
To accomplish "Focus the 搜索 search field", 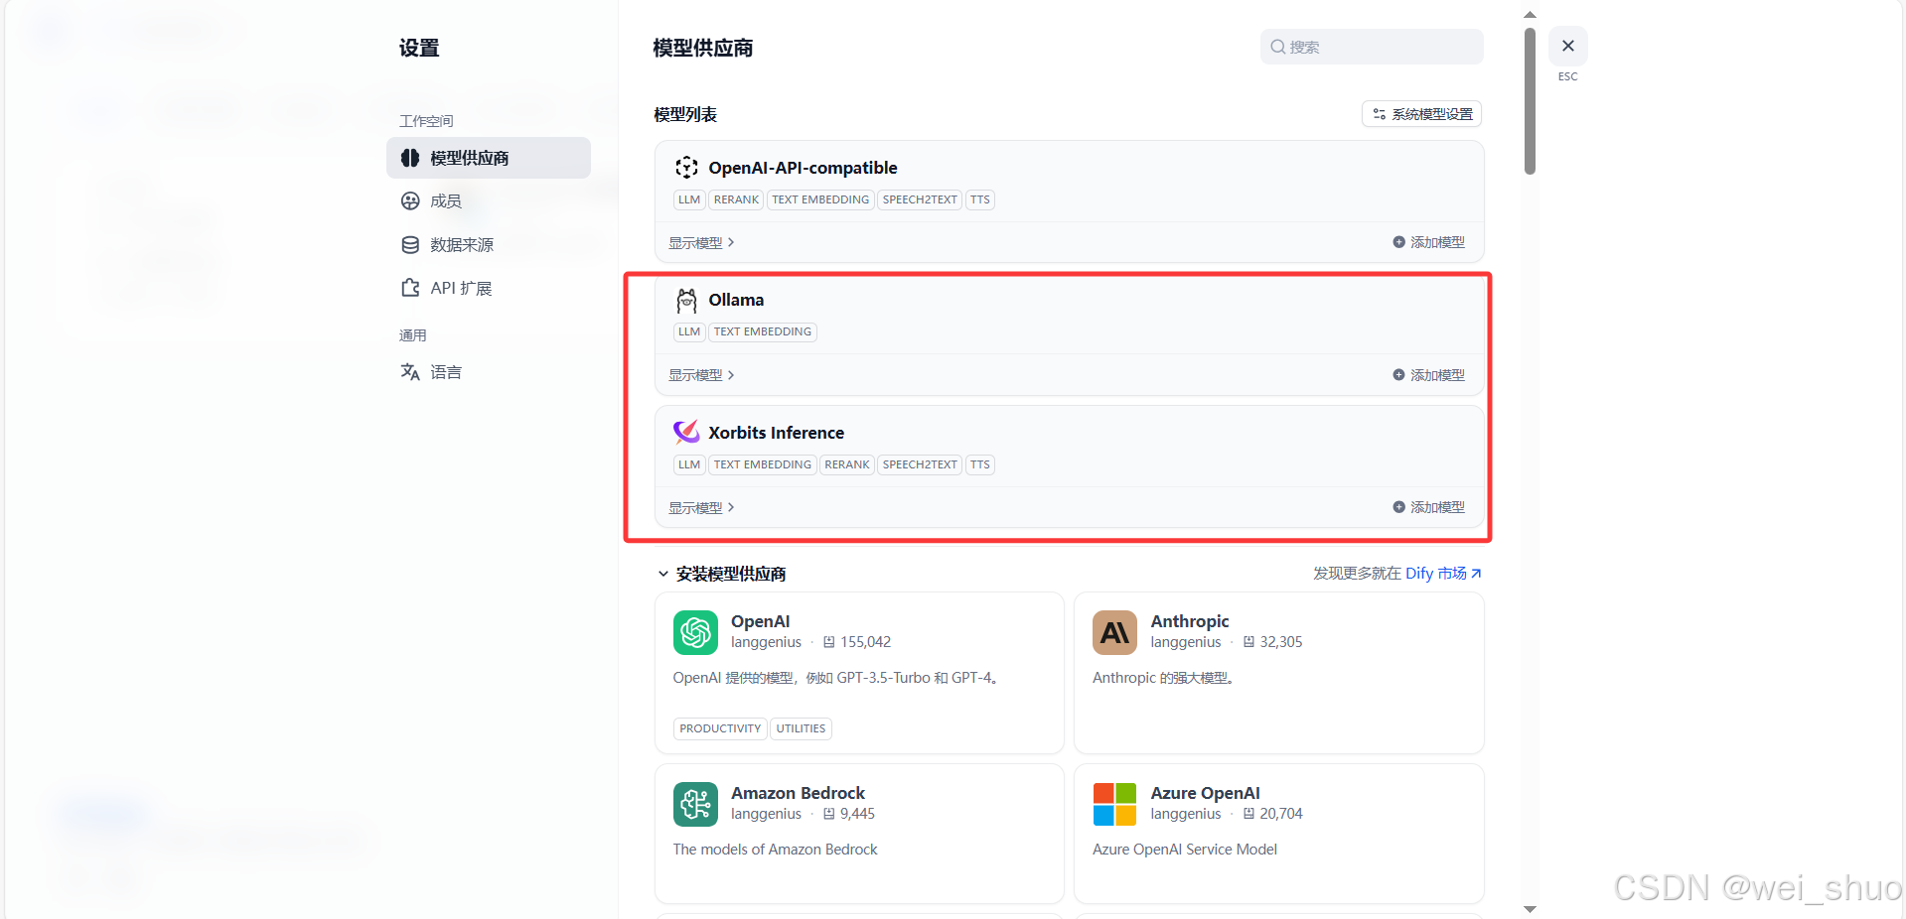I will 1372,47.
